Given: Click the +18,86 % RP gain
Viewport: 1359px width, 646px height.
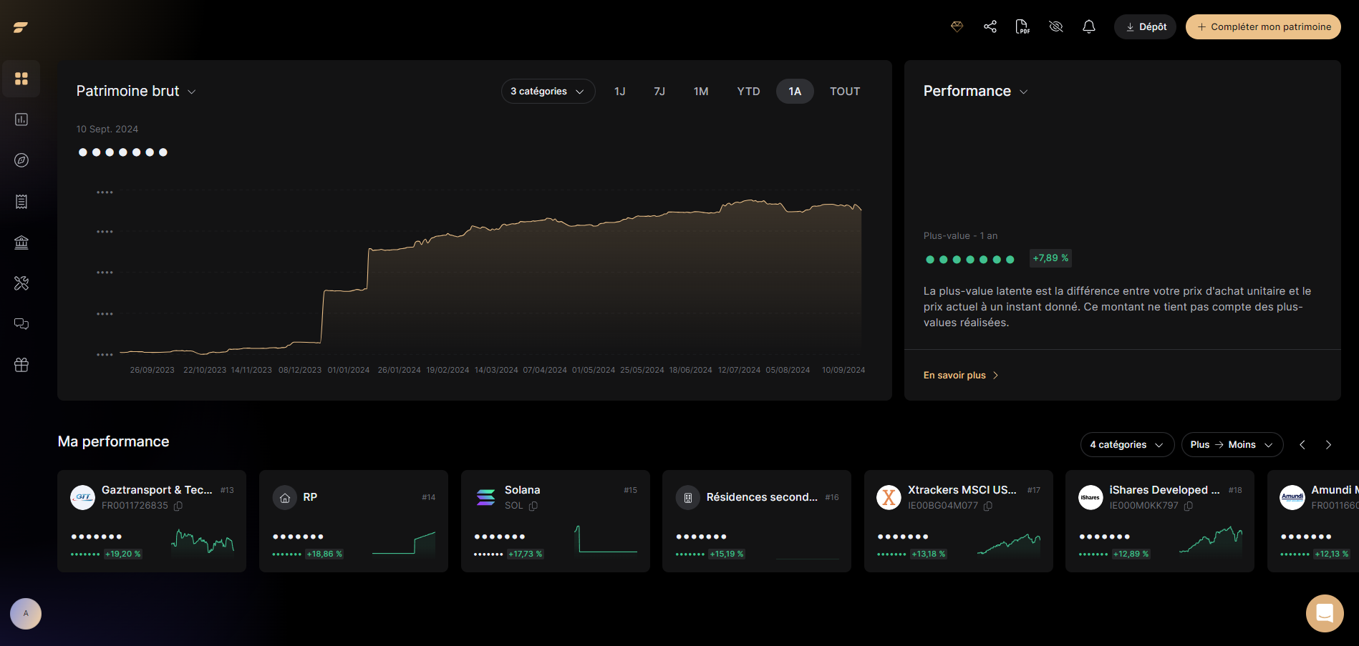Looking at the screenshot, I should [x=324, y=554].
